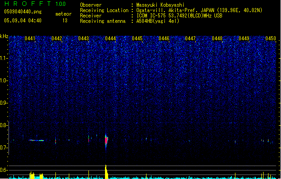Viewport: 281px width, 179px height.
Task: Click the 0450 time marker
Action: coord(271,38)
